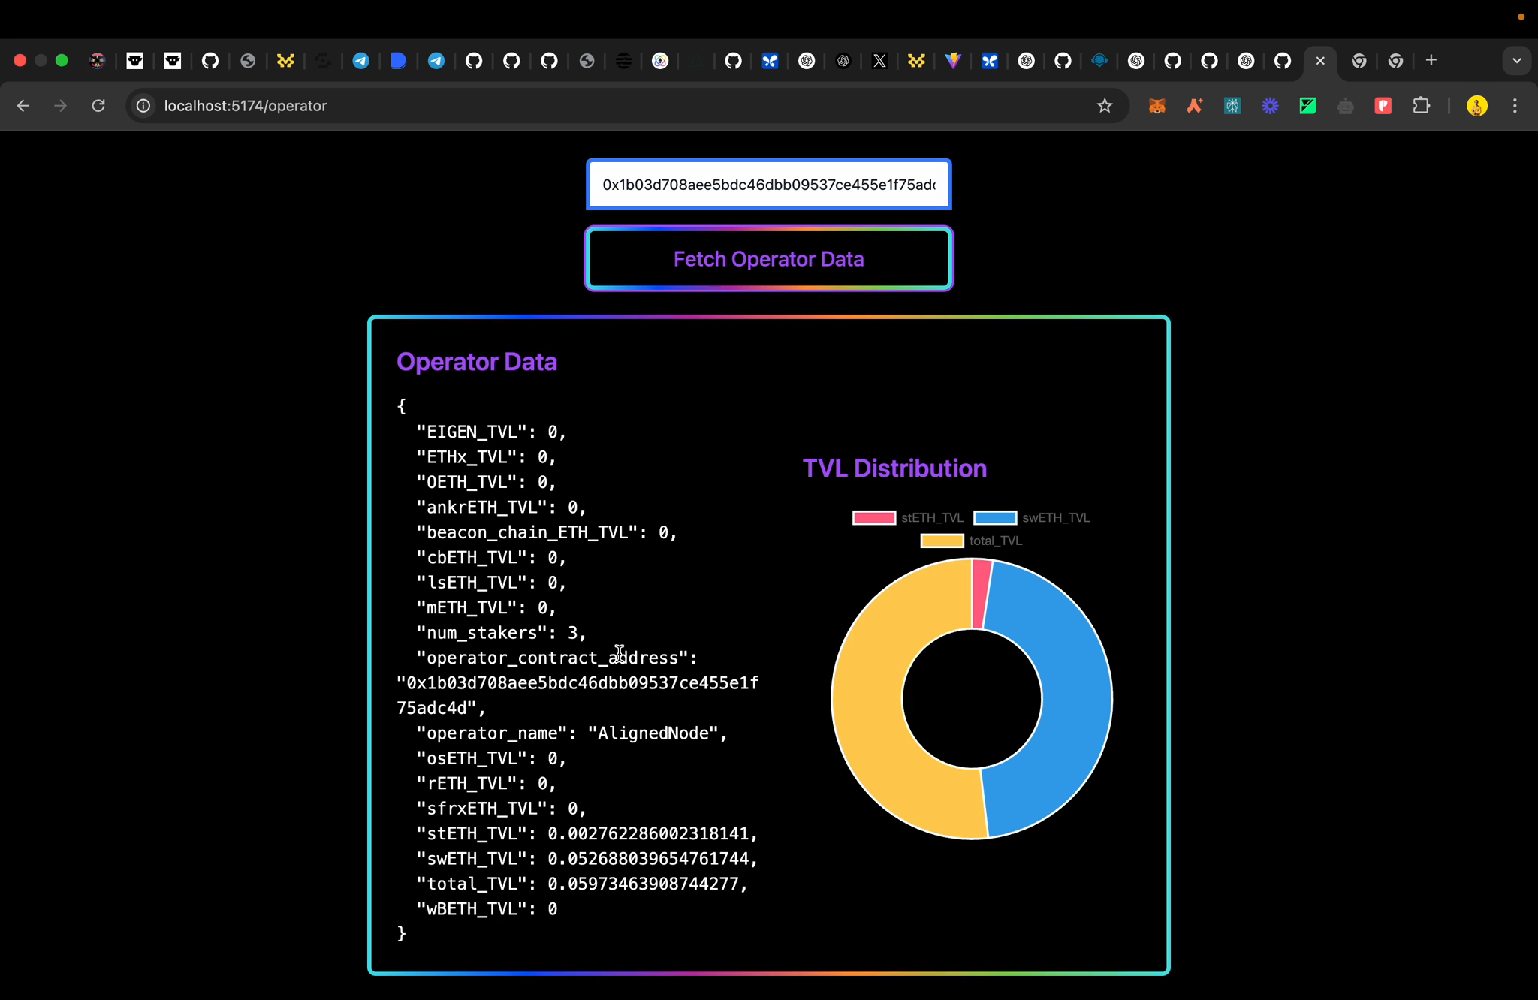Image resolution: width=1538 pixels, height=1000 pixels.
Task: View site information for localhost
Action: click(x=143, y=106)
